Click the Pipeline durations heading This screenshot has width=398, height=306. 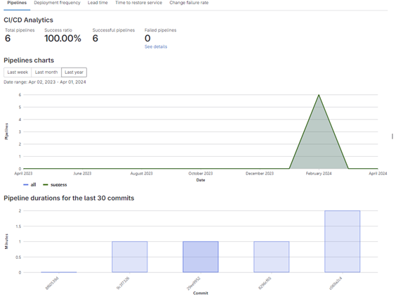tap(69, 198)
